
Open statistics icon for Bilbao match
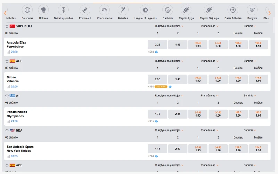[x=8, y=87]
